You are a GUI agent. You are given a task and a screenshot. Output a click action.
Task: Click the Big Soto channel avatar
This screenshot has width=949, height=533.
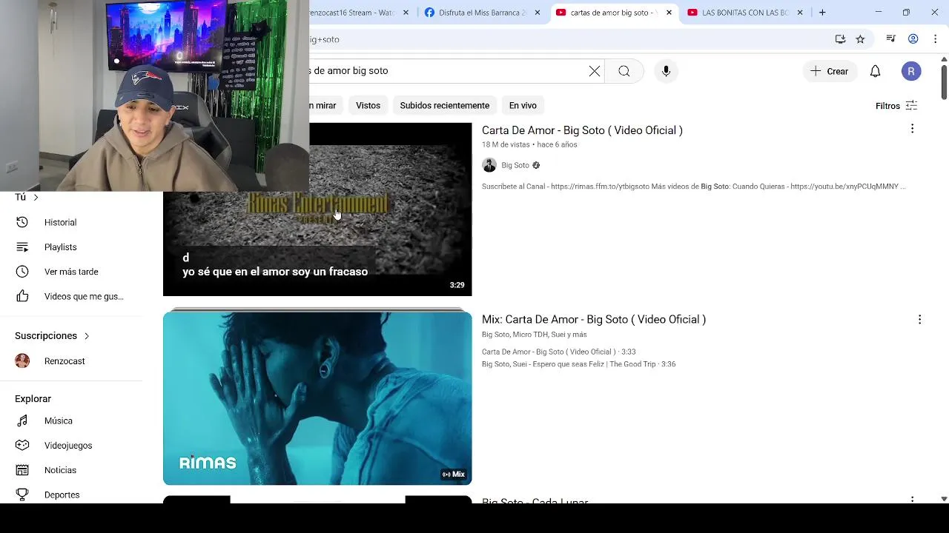point(489,165)
